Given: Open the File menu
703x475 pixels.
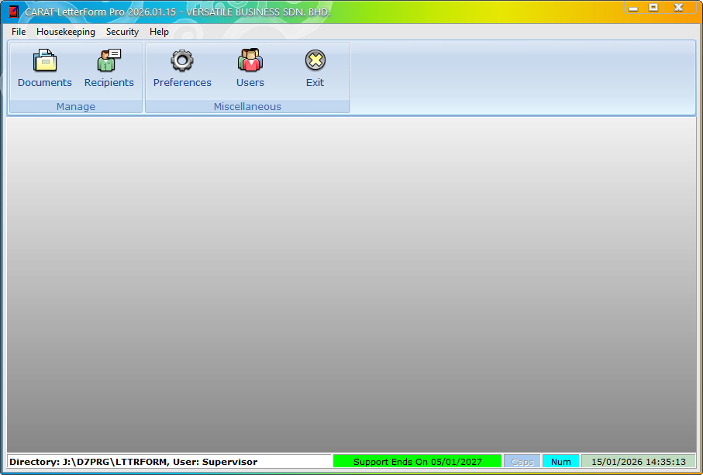Looking at the screenshot, I should 19,32.
